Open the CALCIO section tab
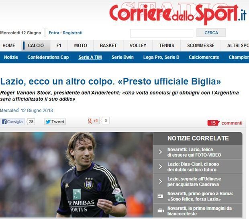The image size is (249, 219). [x=36, y=45]
